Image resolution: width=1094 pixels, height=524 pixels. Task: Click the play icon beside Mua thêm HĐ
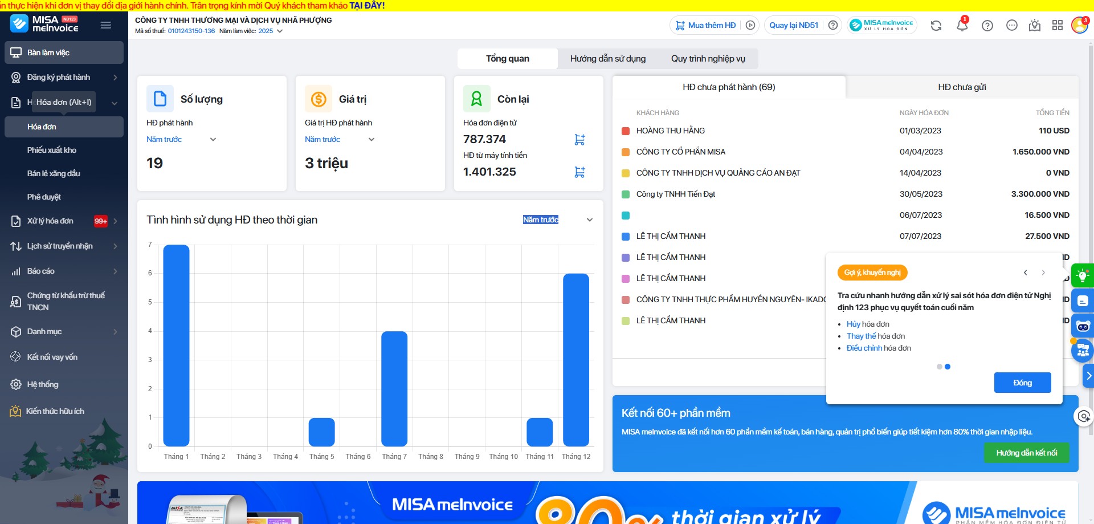750,25
